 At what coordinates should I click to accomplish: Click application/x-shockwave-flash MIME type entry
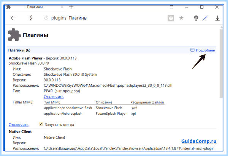tap(68, 108)
